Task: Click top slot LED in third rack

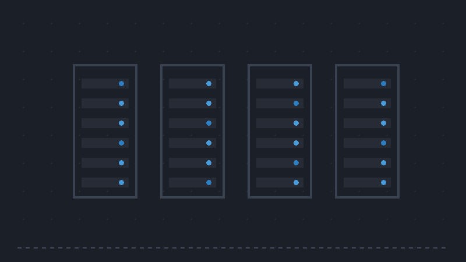Action: [x=296, y=83]
